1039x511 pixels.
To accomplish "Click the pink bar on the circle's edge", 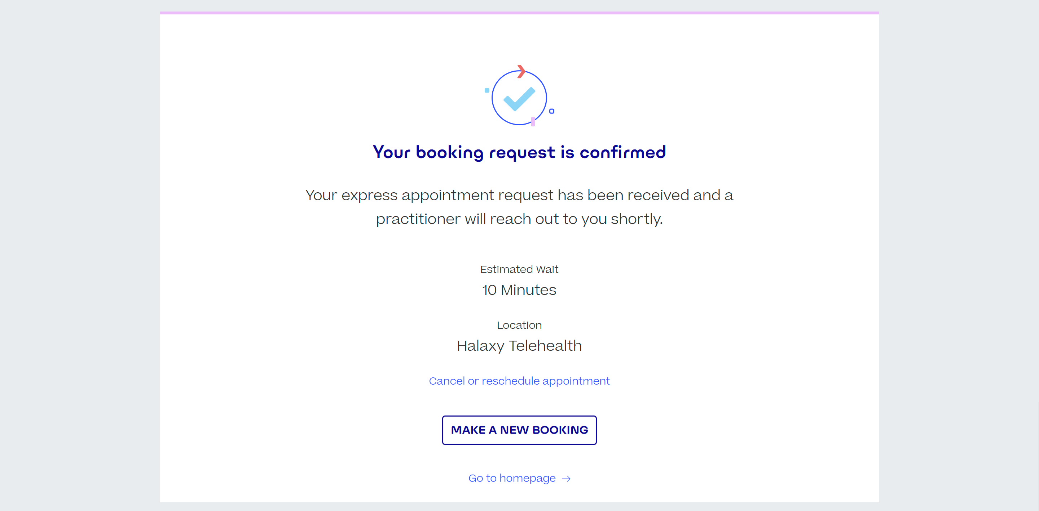I will click(533, 121).
